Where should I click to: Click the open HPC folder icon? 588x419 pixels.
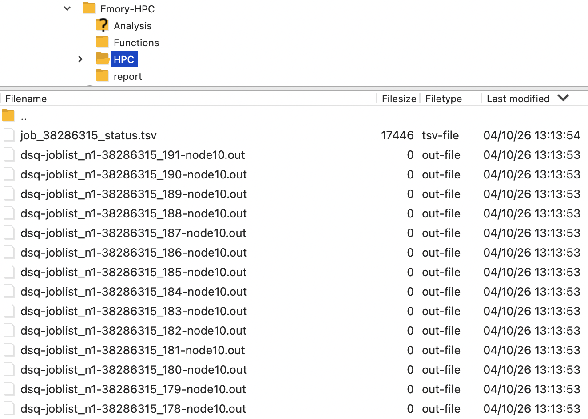[x=103, y=59]
